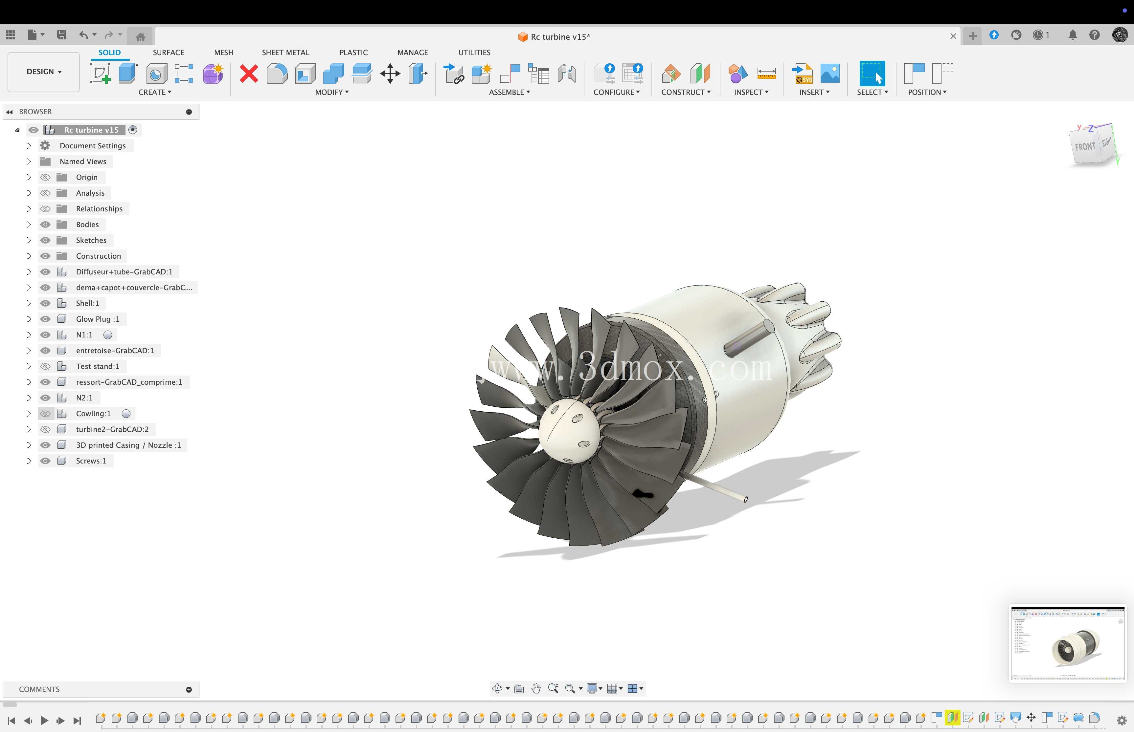The height and width of the screenshot is (732, 1134).
Task: Switch to the PLASTIC tab
Action: click(353, 53)
